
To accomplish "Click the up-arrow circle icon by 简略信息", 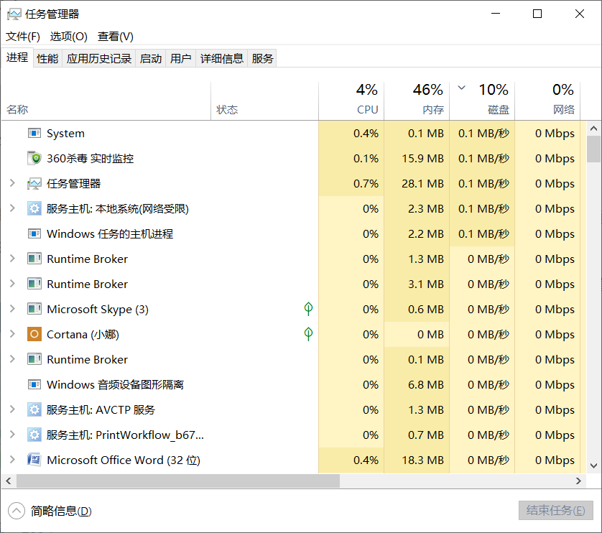I will coord(17,511).
